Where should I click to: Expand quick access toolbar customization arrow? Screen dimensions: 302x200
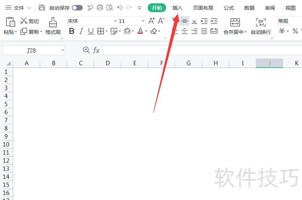(139, 8)
